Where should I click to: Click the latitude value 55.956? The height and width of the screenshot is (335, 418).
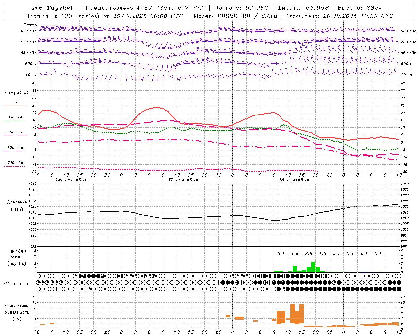coord(317,8)
